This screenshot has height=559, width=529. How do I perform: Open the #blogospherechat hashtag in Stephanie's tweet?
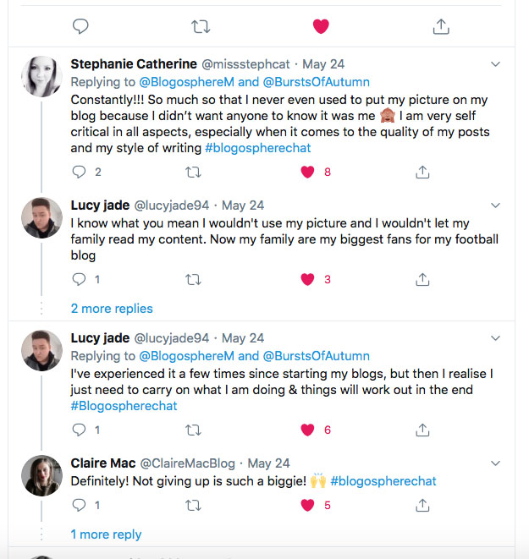coord(258,148)
